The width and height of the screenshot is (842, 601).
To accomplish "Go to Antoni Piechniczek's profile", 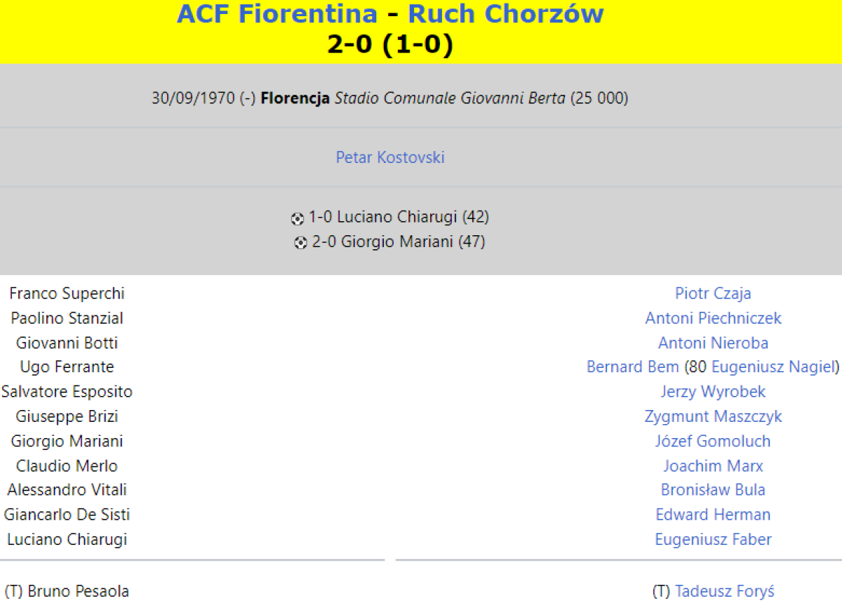I will (x=713, y=318).
